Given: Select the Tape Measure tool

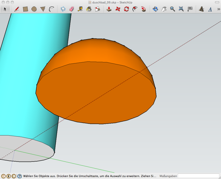Looking at the screenshot, I should (x=80, y=9).
